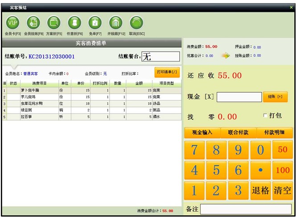Open 会员挂账 member credit icon
The height and width of the screenshot is (217, 296).
click(x=33, y=23)
